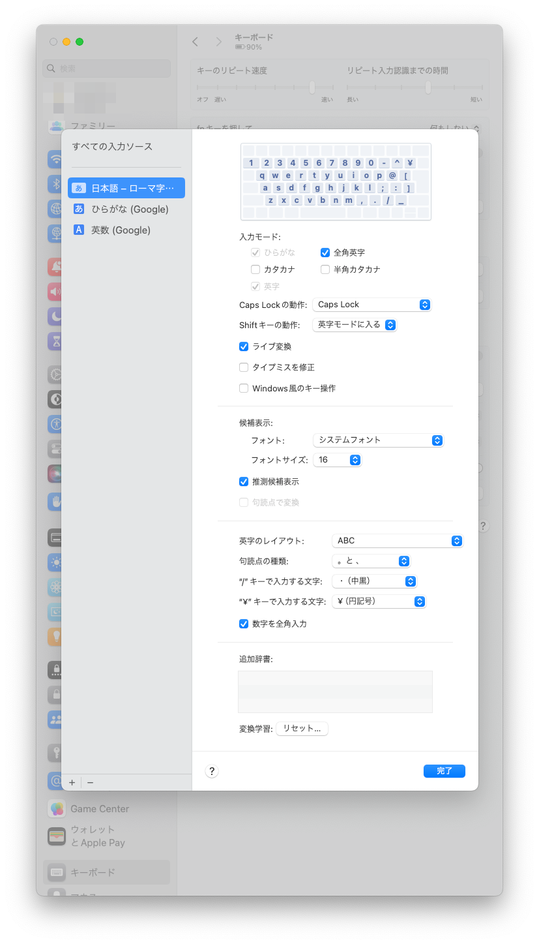Image resolution: width=539 pixels, height=944 pixels.
Task: Click the background window's ? help button
Action: pos(483,525)
